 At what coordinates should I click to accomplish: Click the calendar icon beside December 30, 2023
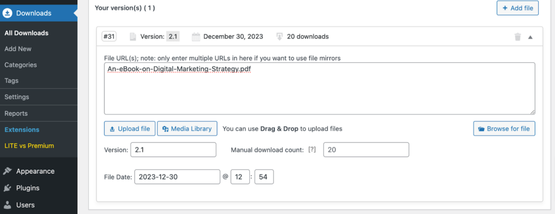196,36
